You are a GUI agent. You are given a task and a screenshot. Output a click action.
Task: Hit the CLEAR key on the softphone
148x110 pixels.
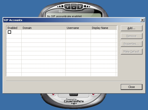(x=74, y=94)
